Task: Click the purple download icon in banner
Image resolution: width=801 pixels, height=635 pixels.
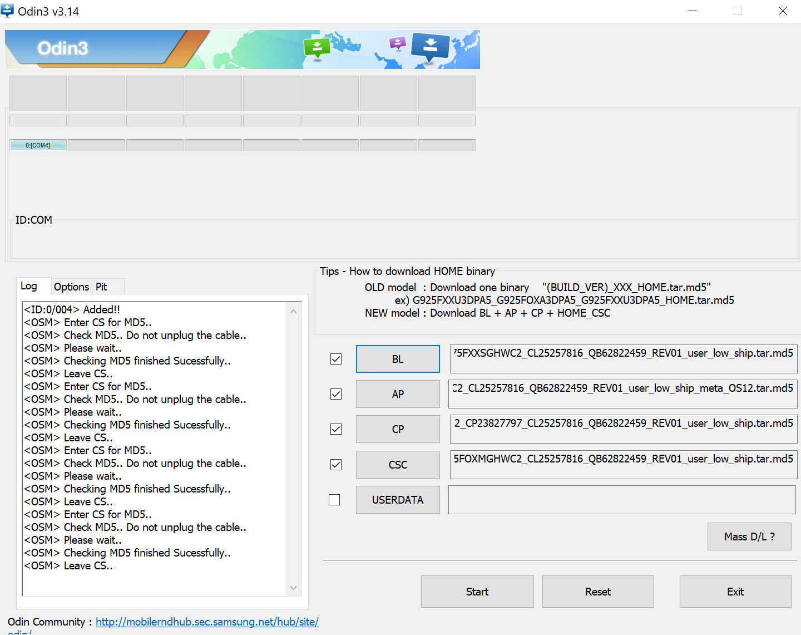Action: pyautogui.click(x=398, y=43)
